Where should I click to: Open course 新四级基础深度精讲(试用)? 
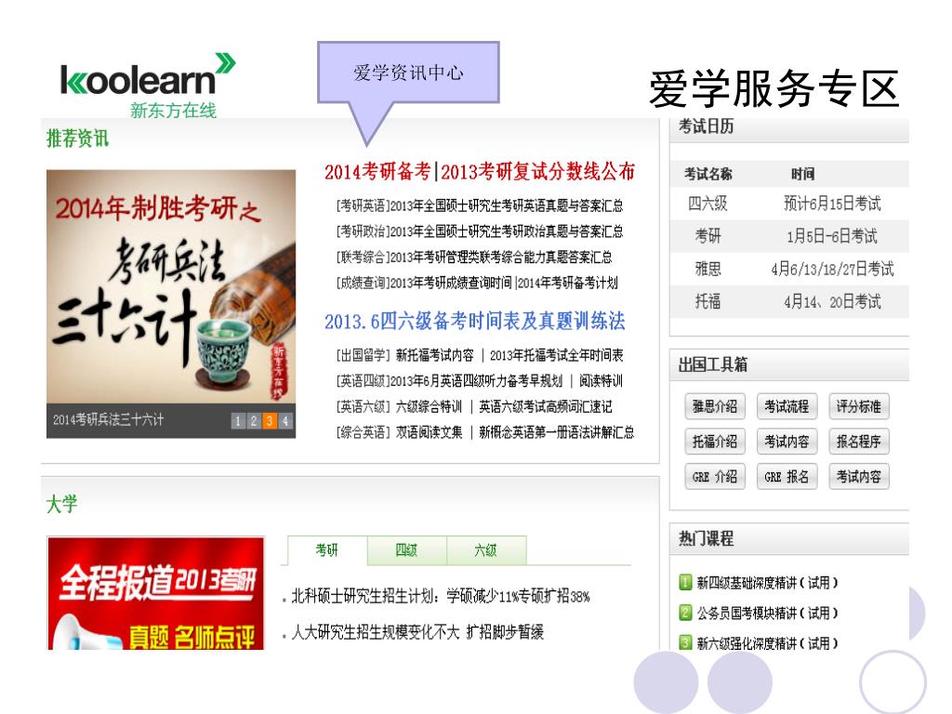click(767, 583)
